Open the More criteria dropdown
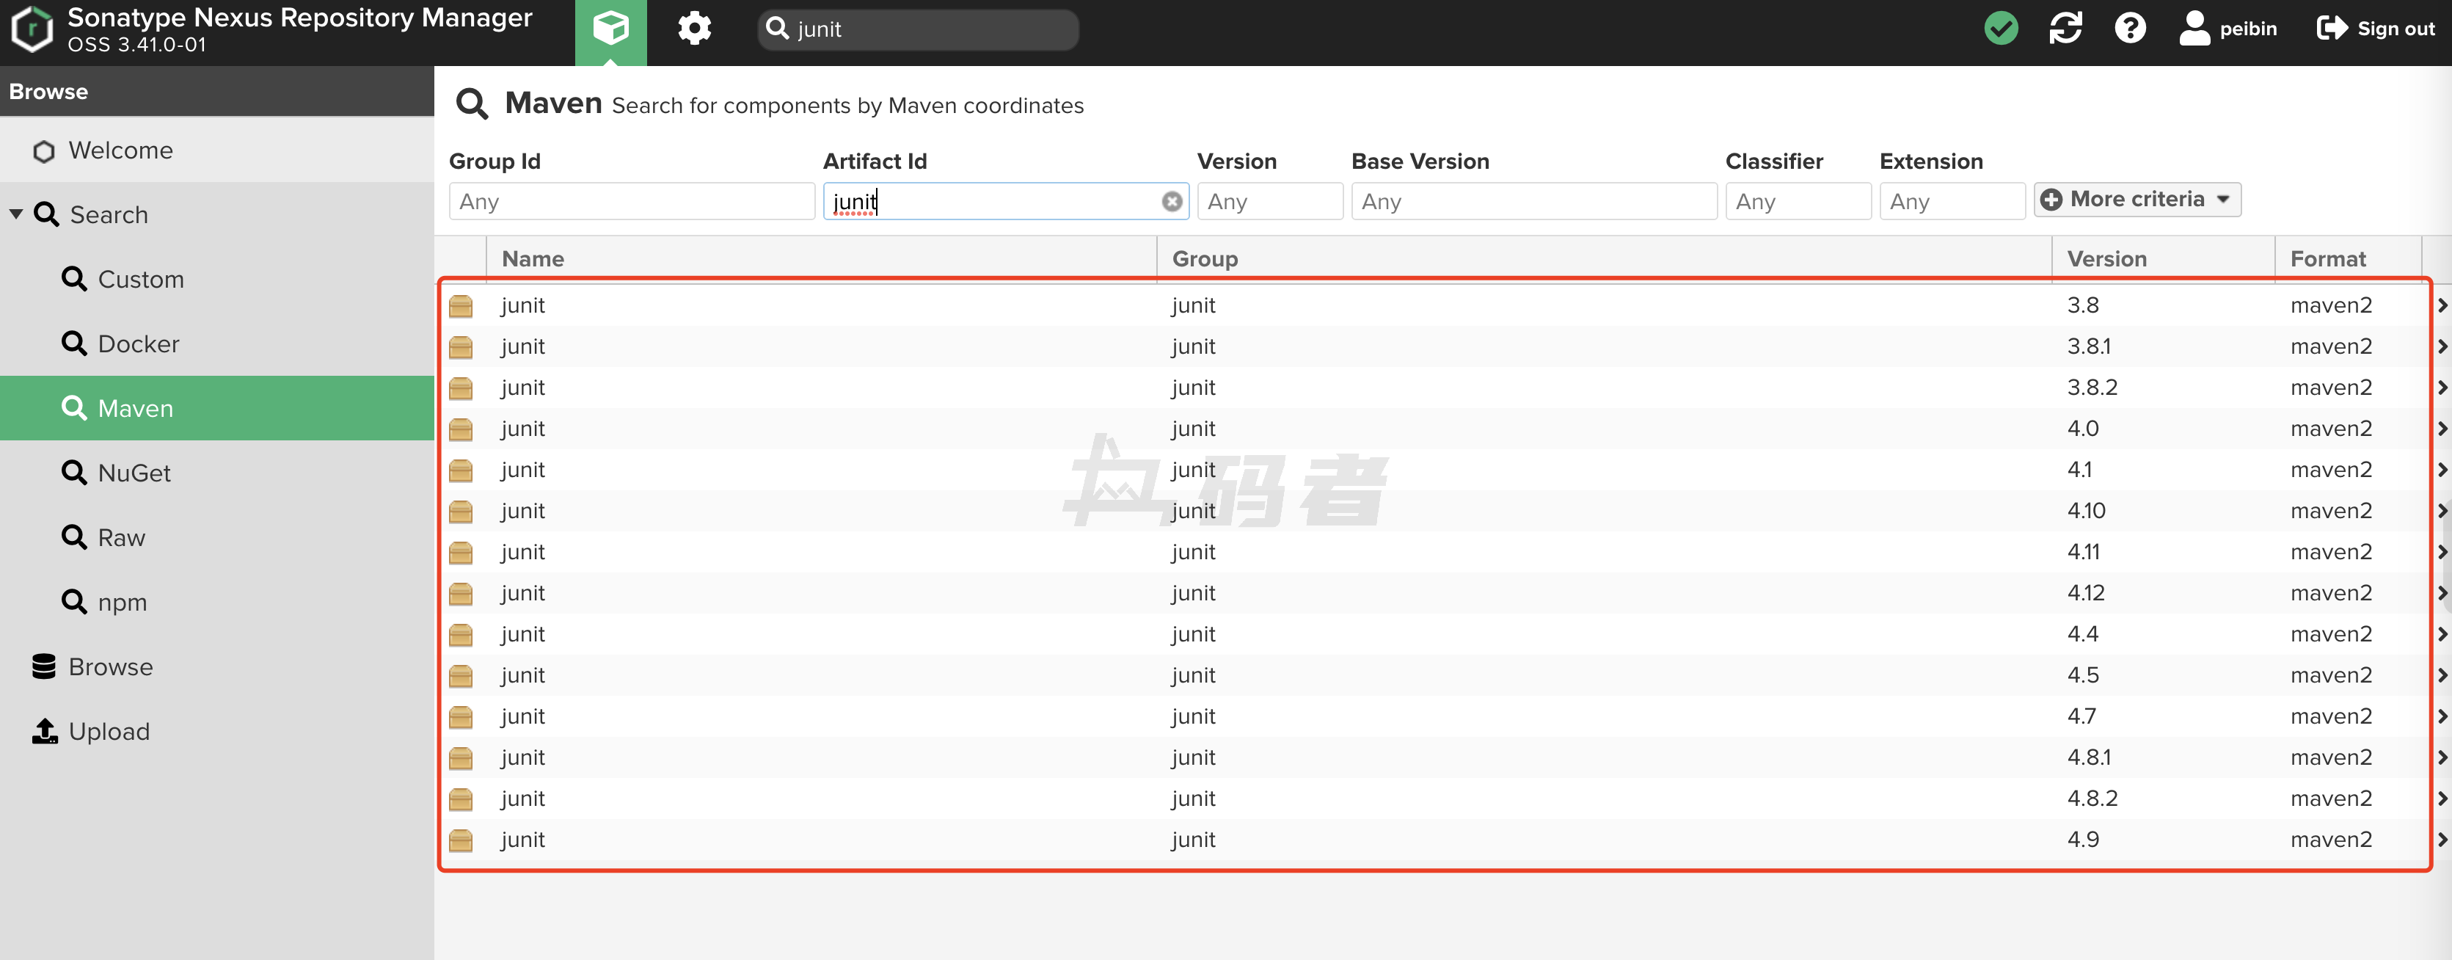The width and height of the screenshot is (2452, 960). coord(2137,200)
